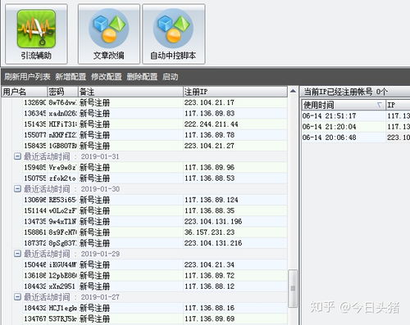Collapse the 最近活动时间 2019-01-27 group
Screen dimensions: 410x325
click(17, 297)
